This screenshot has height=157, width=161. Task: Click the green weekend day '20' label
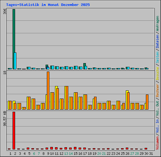click(x=99, y=154)
